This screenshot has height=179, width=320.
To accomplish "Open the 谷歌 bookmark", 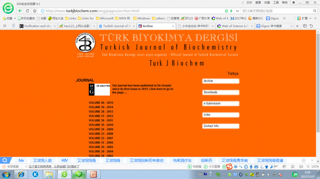I will (42, 18).
